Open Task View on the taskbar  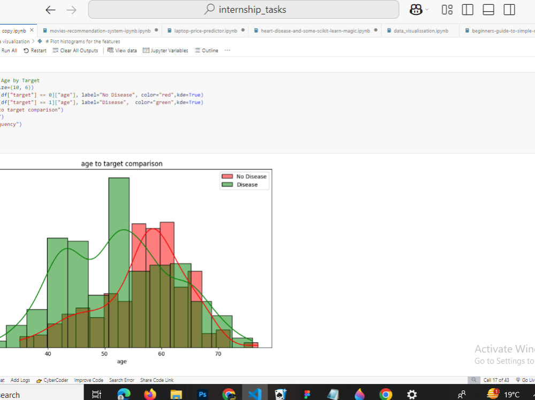tap(96, 395)
